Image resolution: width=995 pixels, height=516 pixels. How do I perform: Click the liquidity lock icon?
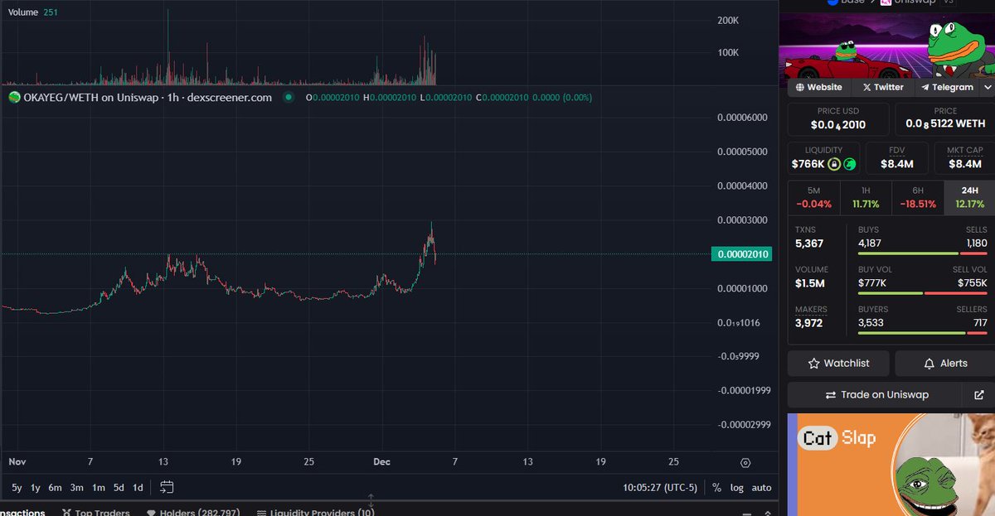coord(835,164)
